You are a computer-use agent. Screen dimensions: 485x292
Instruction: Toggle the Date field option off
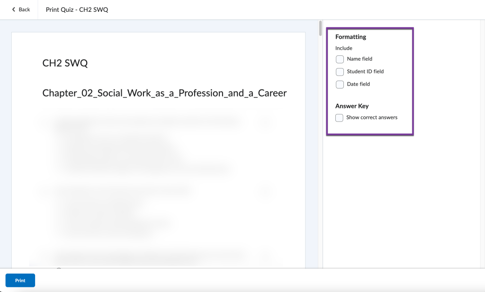tap(340, 84)
